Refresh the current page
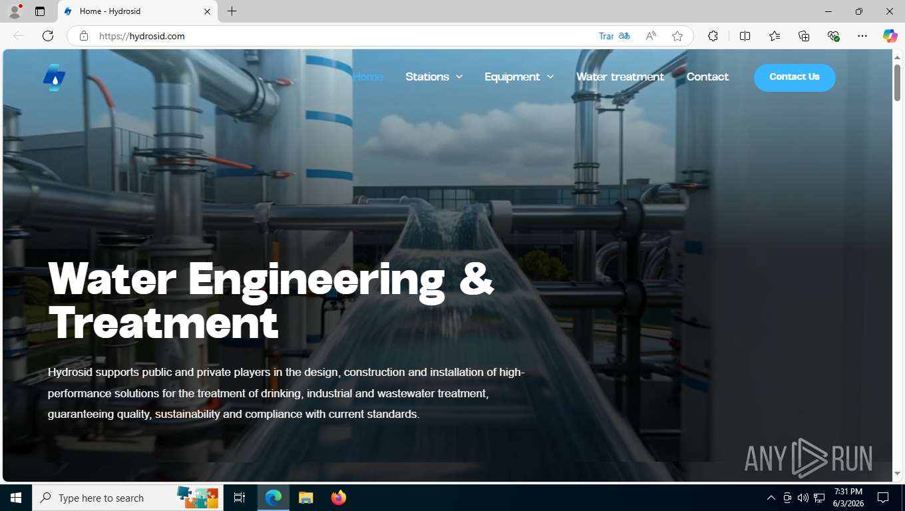905x511 pixels. pos(48,36)
